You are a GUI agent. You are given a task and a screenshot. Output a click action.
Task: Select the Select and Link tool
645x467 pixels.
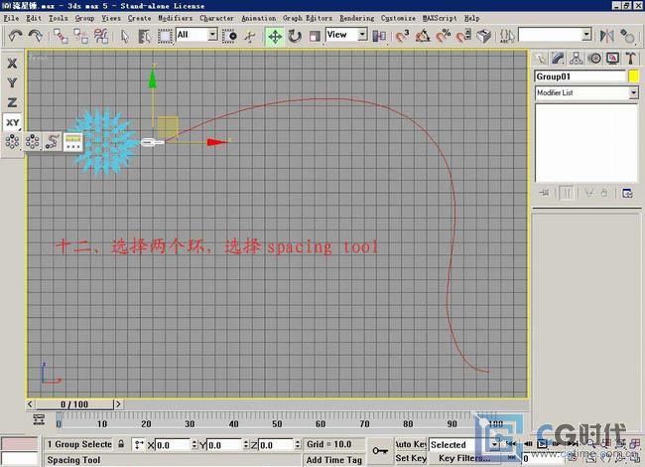(61, 36)
